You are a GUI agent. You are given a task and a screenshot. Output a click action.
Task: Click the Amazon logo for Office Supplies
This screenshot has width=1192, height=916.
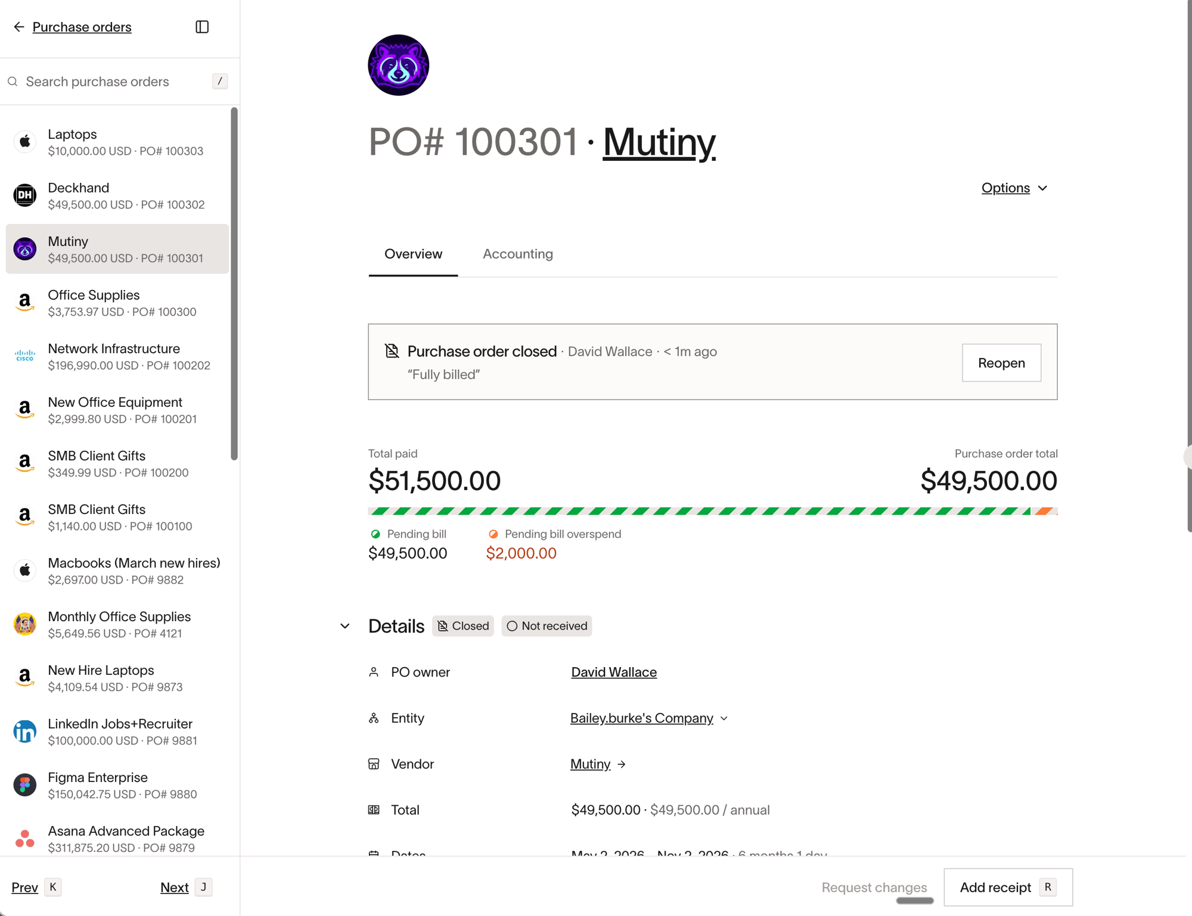(25, 303)
